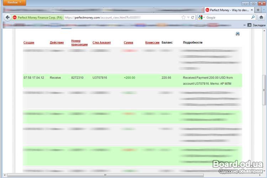Click the browser back arrow button
The width and height of the screenshot is (267, 178).
point(8,17)
